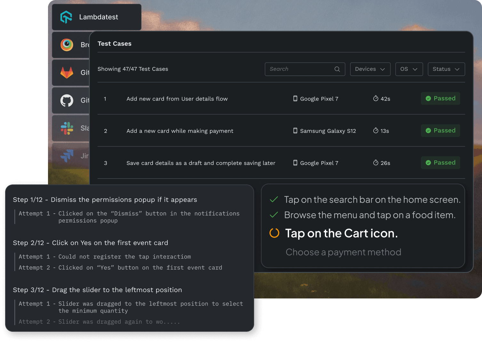
Task: Click the '26s' duration value
Action: click(385, 163)
